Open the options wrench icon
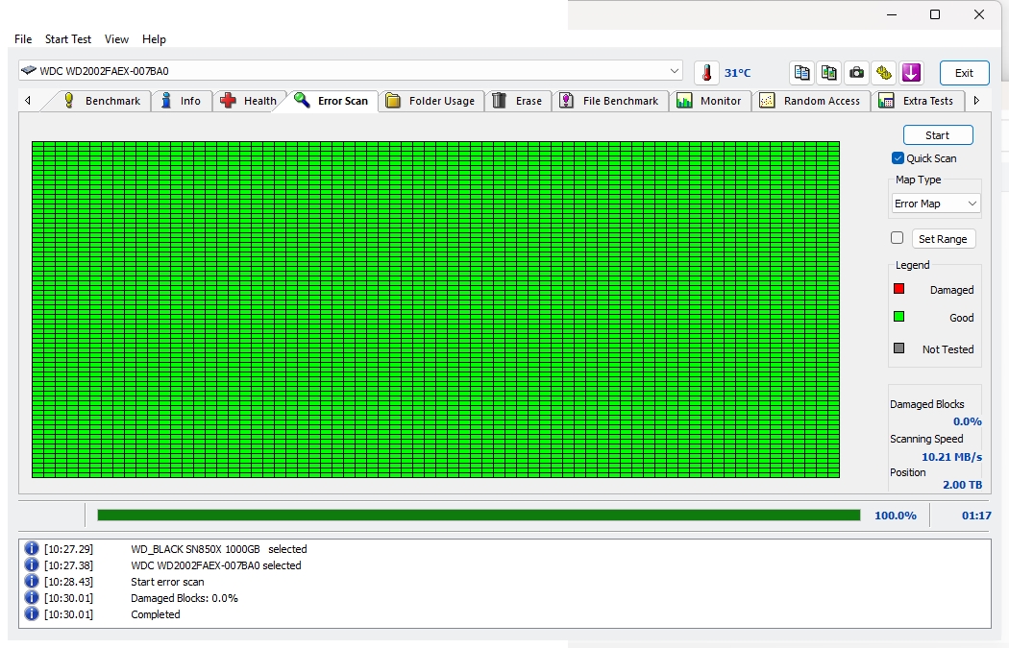The image size is (1009, 648). (884, 73)
